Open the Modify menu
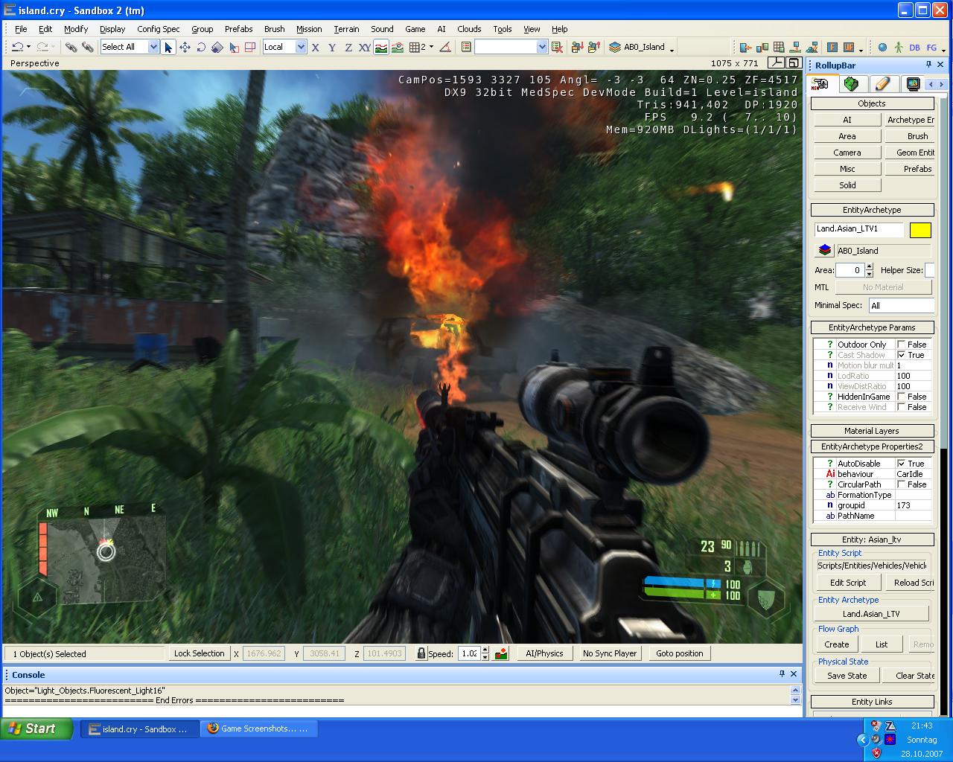 76,29
